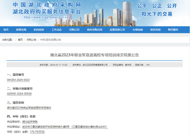Click 首页 breadcrumb link
190x135 pixels.
tap(20, 40)
